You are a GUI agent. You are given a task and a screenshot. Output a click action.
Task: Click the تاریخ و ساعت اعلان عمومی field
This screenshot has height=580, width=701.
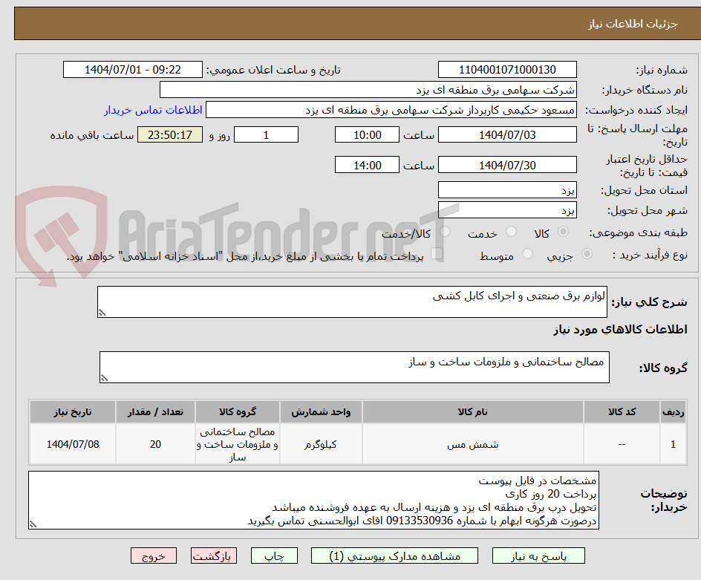(x=132, y=69)
